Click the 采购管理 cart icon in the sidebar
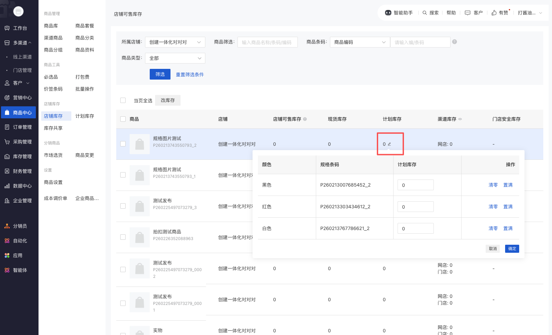The width and height of the screenshot is (552, 335). click(x=7, y=142)
